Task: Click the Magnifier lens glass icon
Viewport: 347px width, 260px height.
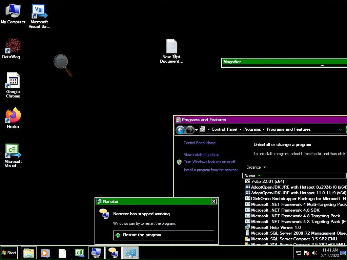Action: [x=63, y=65]
